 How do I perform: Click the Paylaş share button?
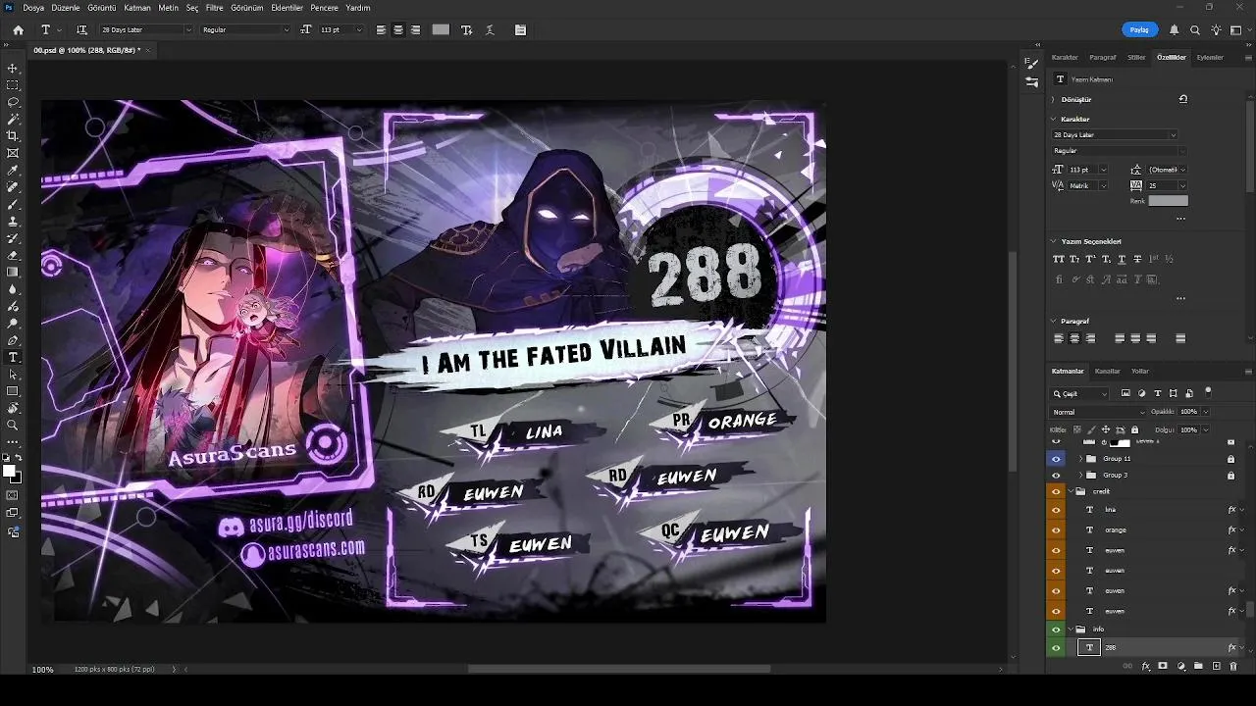click(x=1139, y=30)
